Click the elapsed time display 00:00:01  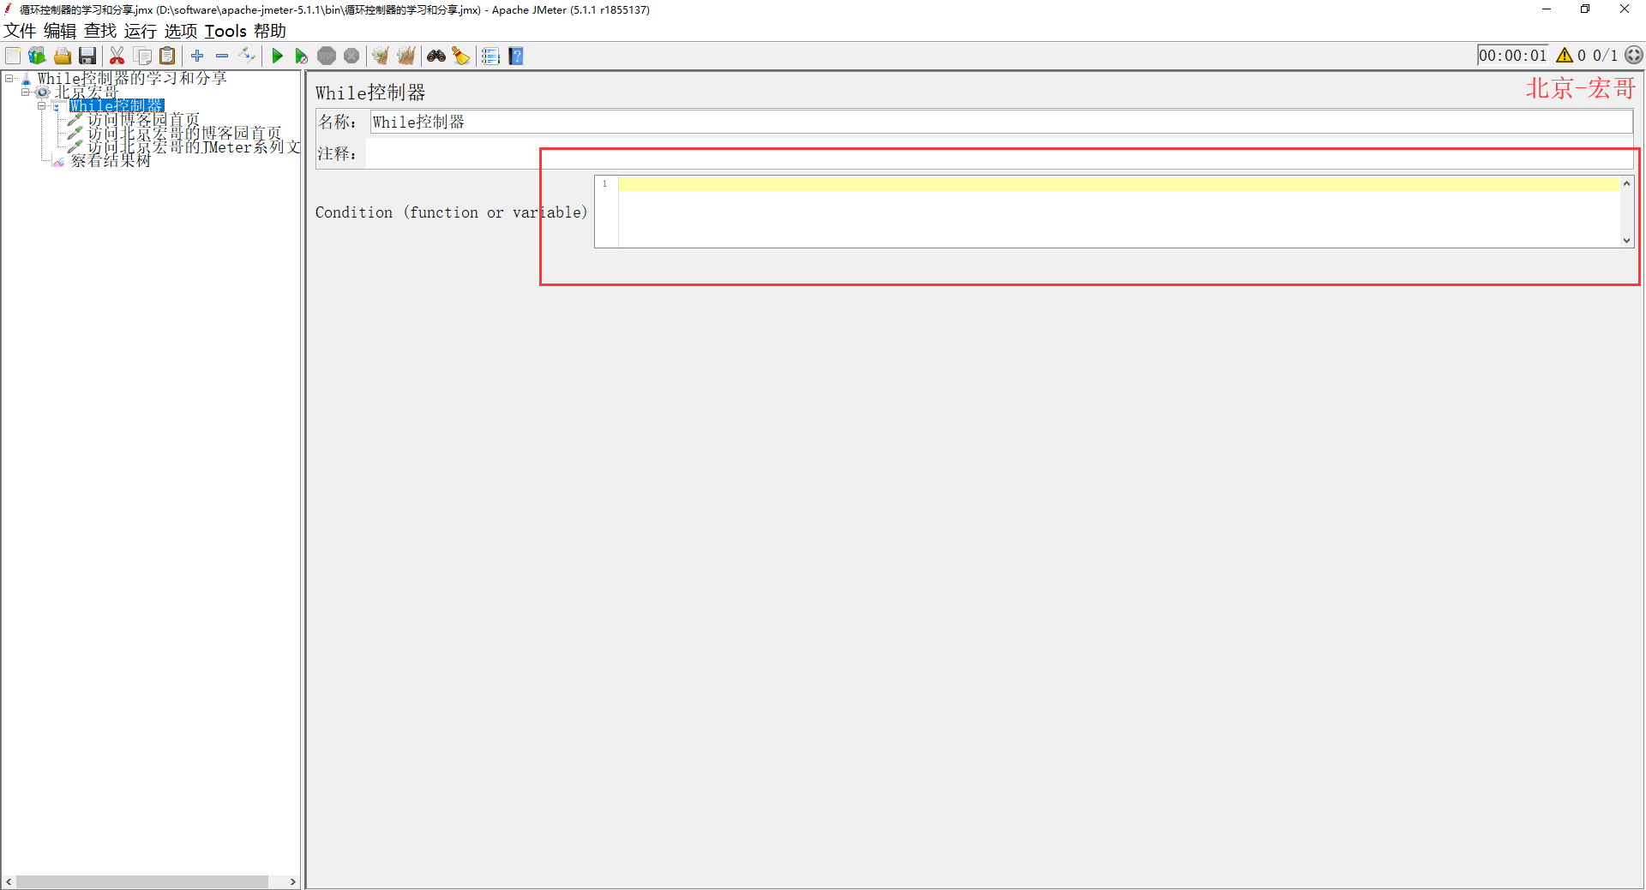tap(1513, 56)
